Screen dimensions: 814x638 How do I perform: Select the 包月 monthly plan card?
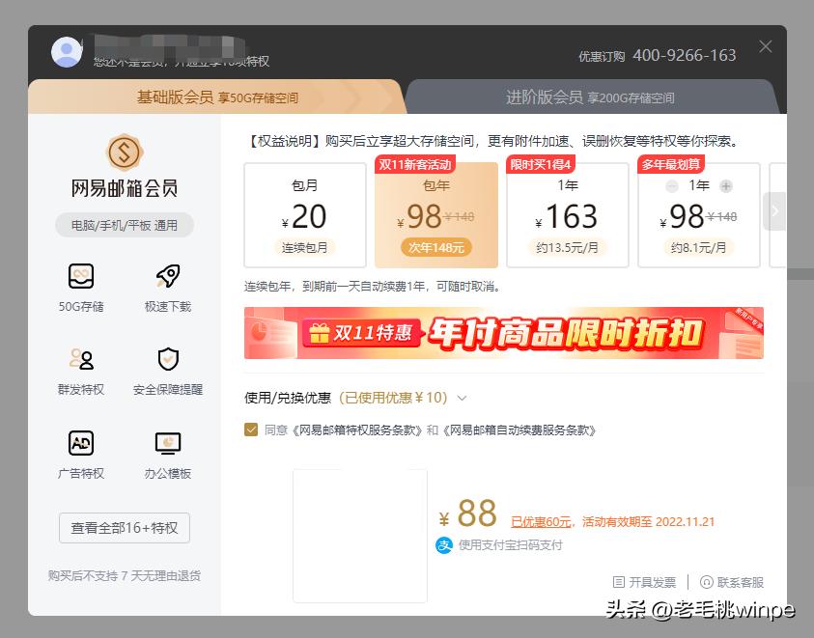(x=305, y=213)
